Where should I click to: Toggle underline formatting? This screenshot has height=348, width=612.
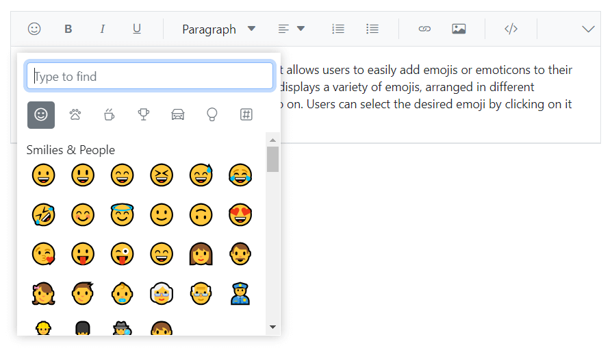pos(137,29)
